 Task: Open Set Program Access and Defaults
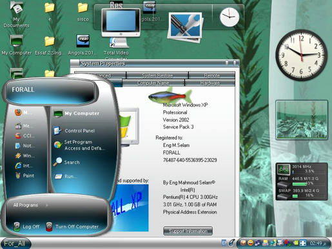tap(79, 145)
